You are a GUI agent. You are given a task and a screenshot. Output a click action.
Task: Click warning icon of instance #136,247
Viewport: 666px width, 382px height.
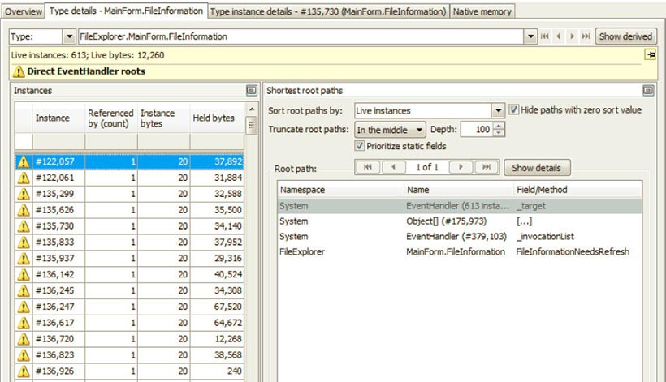coord(24,307)
